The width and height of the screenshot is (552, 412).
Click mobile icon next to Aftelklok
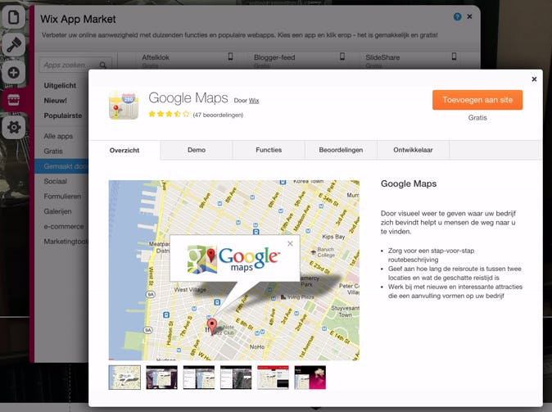[230, 57]
